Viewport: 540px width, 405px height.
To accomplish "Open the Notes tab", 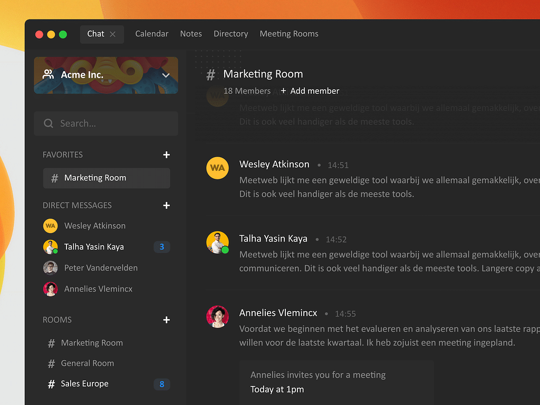I will click(x=191, y=34).
